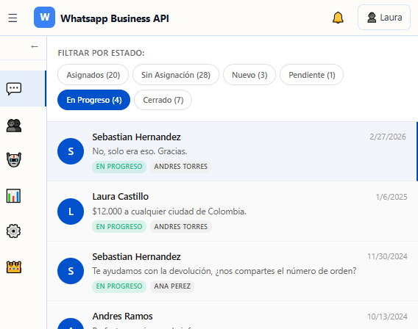Open the Laura user profile button
The height and width of the screenshot is (329, 418).
[x=384, y=18]
